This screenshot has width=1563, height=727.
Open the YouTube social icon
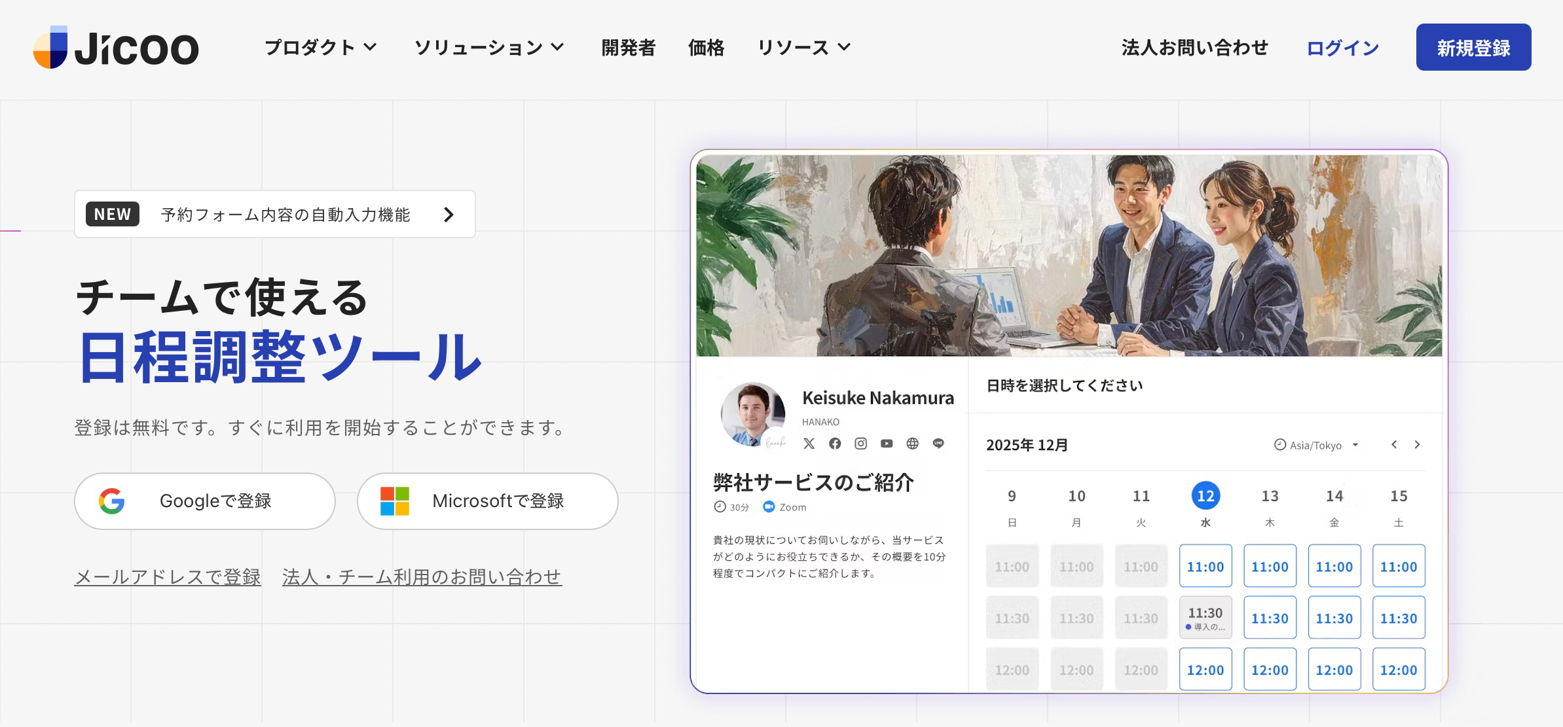tap(887, 444)
